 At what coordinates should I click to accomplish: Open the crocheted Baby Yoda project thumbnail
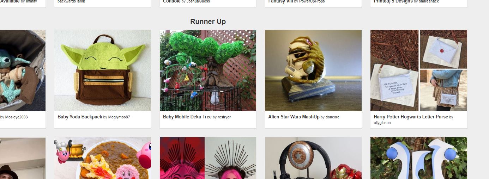tap(23, 70)
